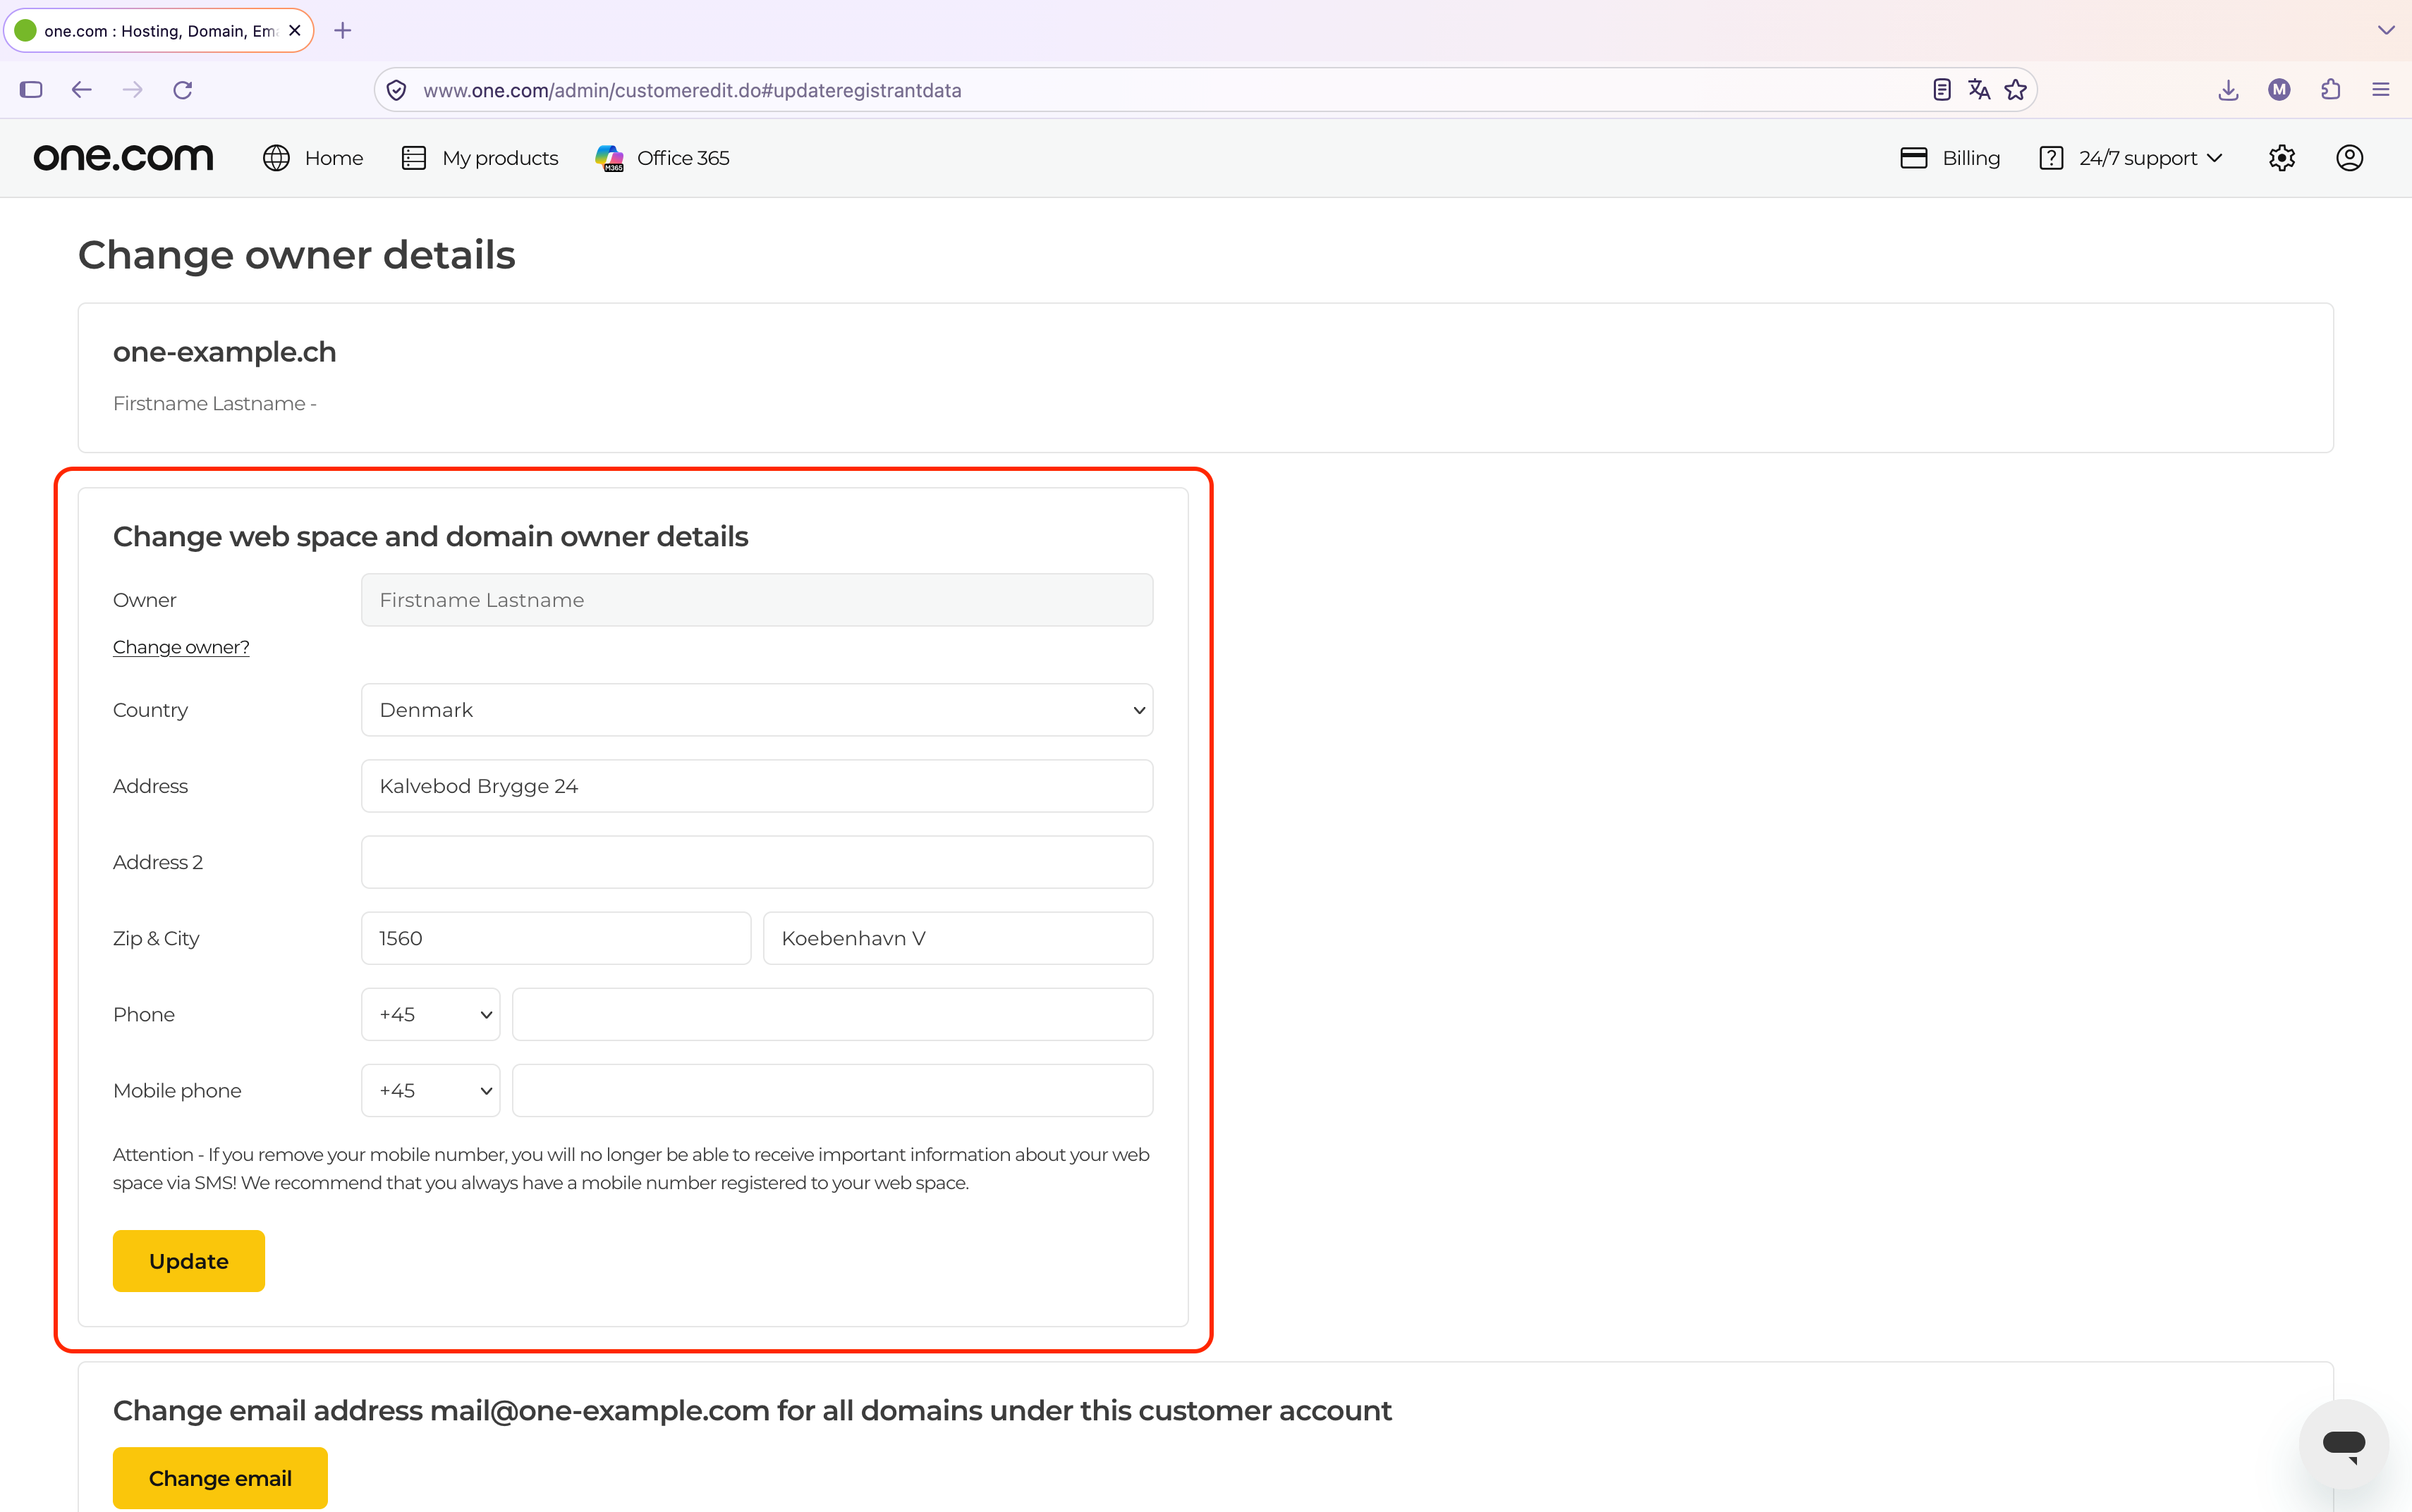2412x1512 pixels.
Task: Click the Mobile phone number input field
Action: (x=832, y=1091)
